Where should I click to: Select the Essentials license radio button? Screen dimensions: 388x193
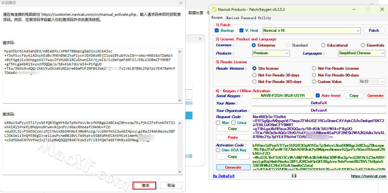[x=363, y=45]
